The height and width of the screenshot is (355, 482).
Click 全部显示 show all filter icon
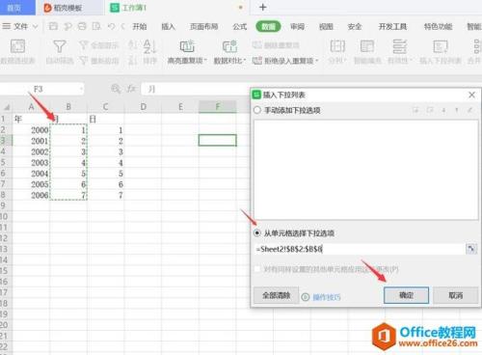(x=84, y=45)
